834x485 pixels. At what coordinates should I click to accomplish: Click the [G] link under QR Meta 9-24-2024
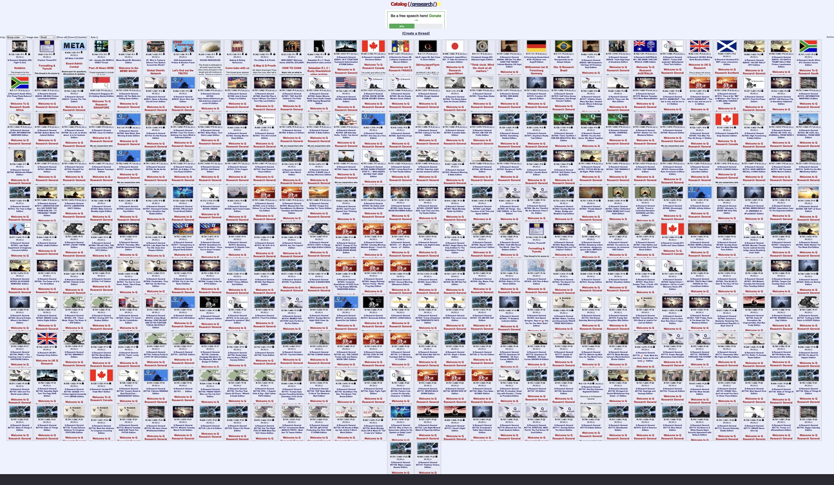tap(74, 55)
